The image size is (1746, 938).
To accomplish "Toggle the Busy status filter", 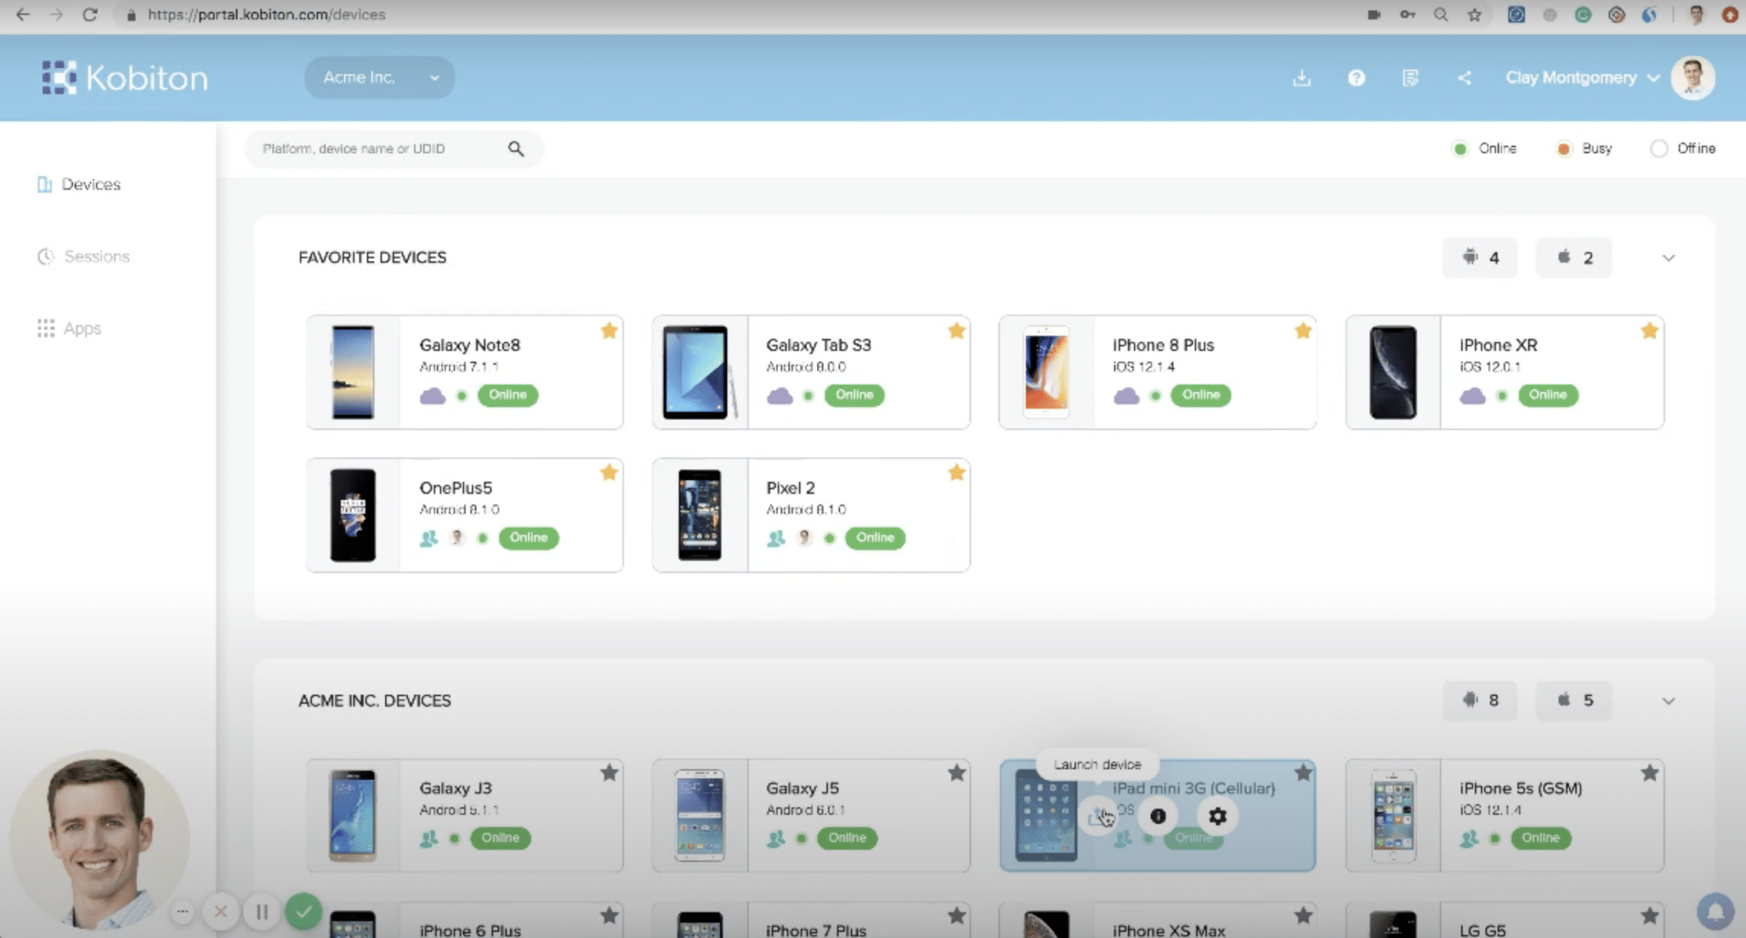I will [1563, 149].
